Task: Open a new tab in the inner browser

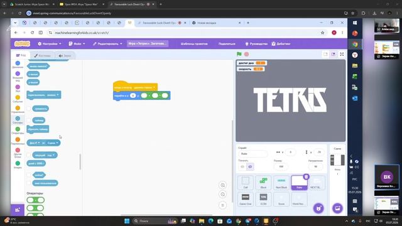Action: (248, 23)
